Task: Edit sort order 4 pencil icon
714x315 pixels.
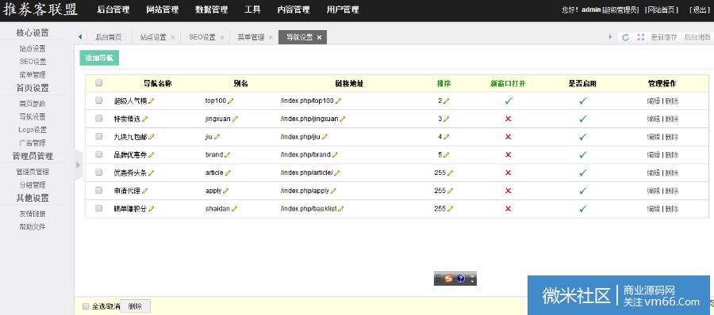Action: coord(446,137)
